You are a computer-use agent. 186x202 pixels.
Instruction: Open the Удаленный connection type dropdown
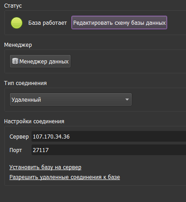tap(71, 99)
